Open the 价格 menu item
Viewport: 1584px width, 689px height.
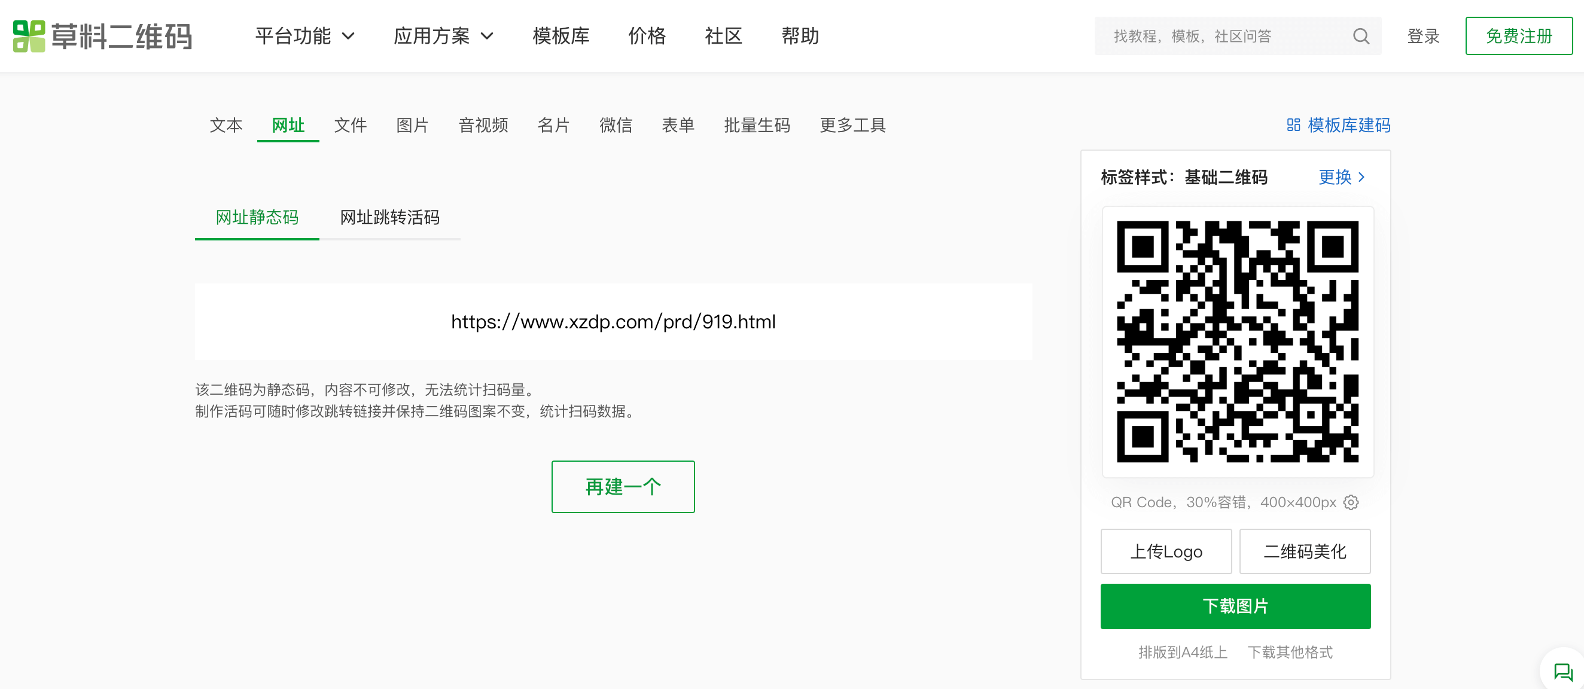(x=647, y=36)
